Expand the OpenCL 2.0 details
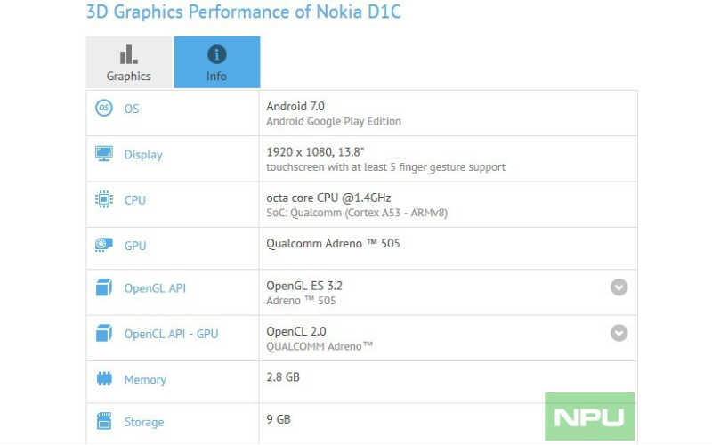Screen dimensions: 712x445 click(x=619, y=333)
